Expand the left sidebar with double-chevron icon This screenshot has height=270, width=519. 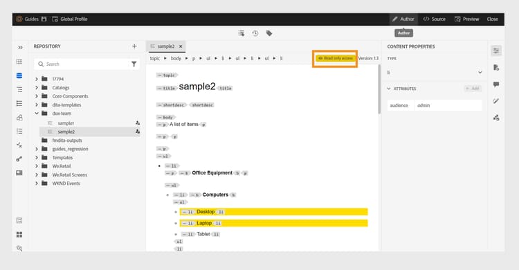coord(20,47)
